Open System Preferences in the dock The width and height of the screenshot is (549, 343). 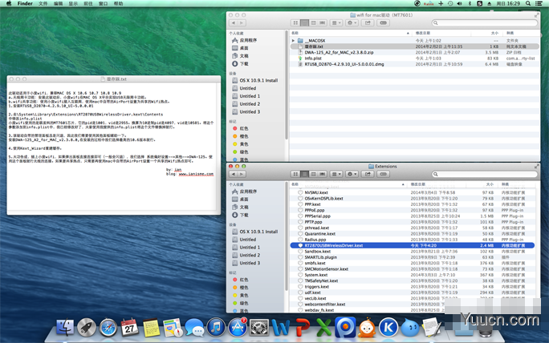259,328
